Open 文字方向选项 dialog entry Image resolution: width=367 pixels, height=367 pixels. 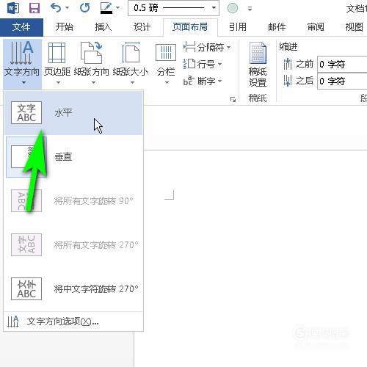pos(73,321)
